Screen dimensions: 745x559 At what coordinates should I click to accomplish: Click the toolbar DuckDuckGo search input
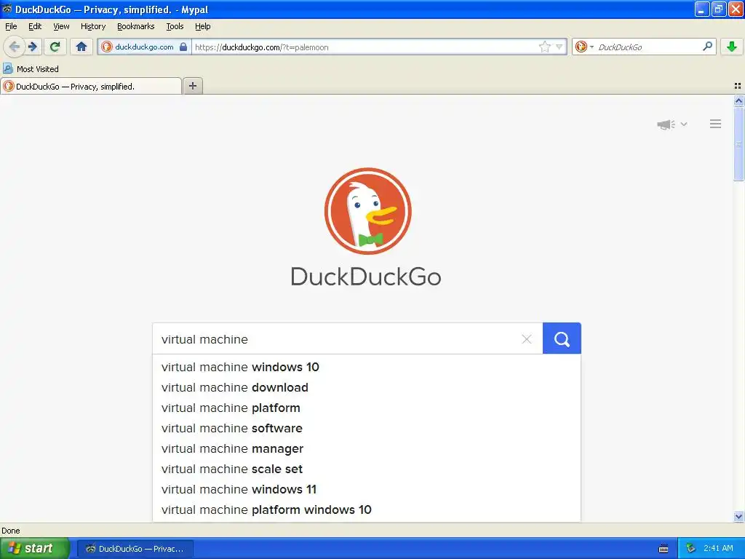tap(648, 47)
